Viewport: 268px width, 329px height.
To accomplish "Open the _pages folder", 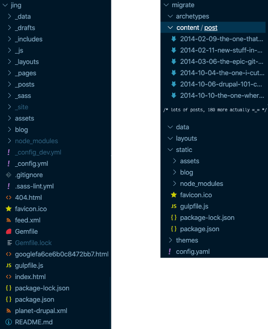I will (26, 73).
